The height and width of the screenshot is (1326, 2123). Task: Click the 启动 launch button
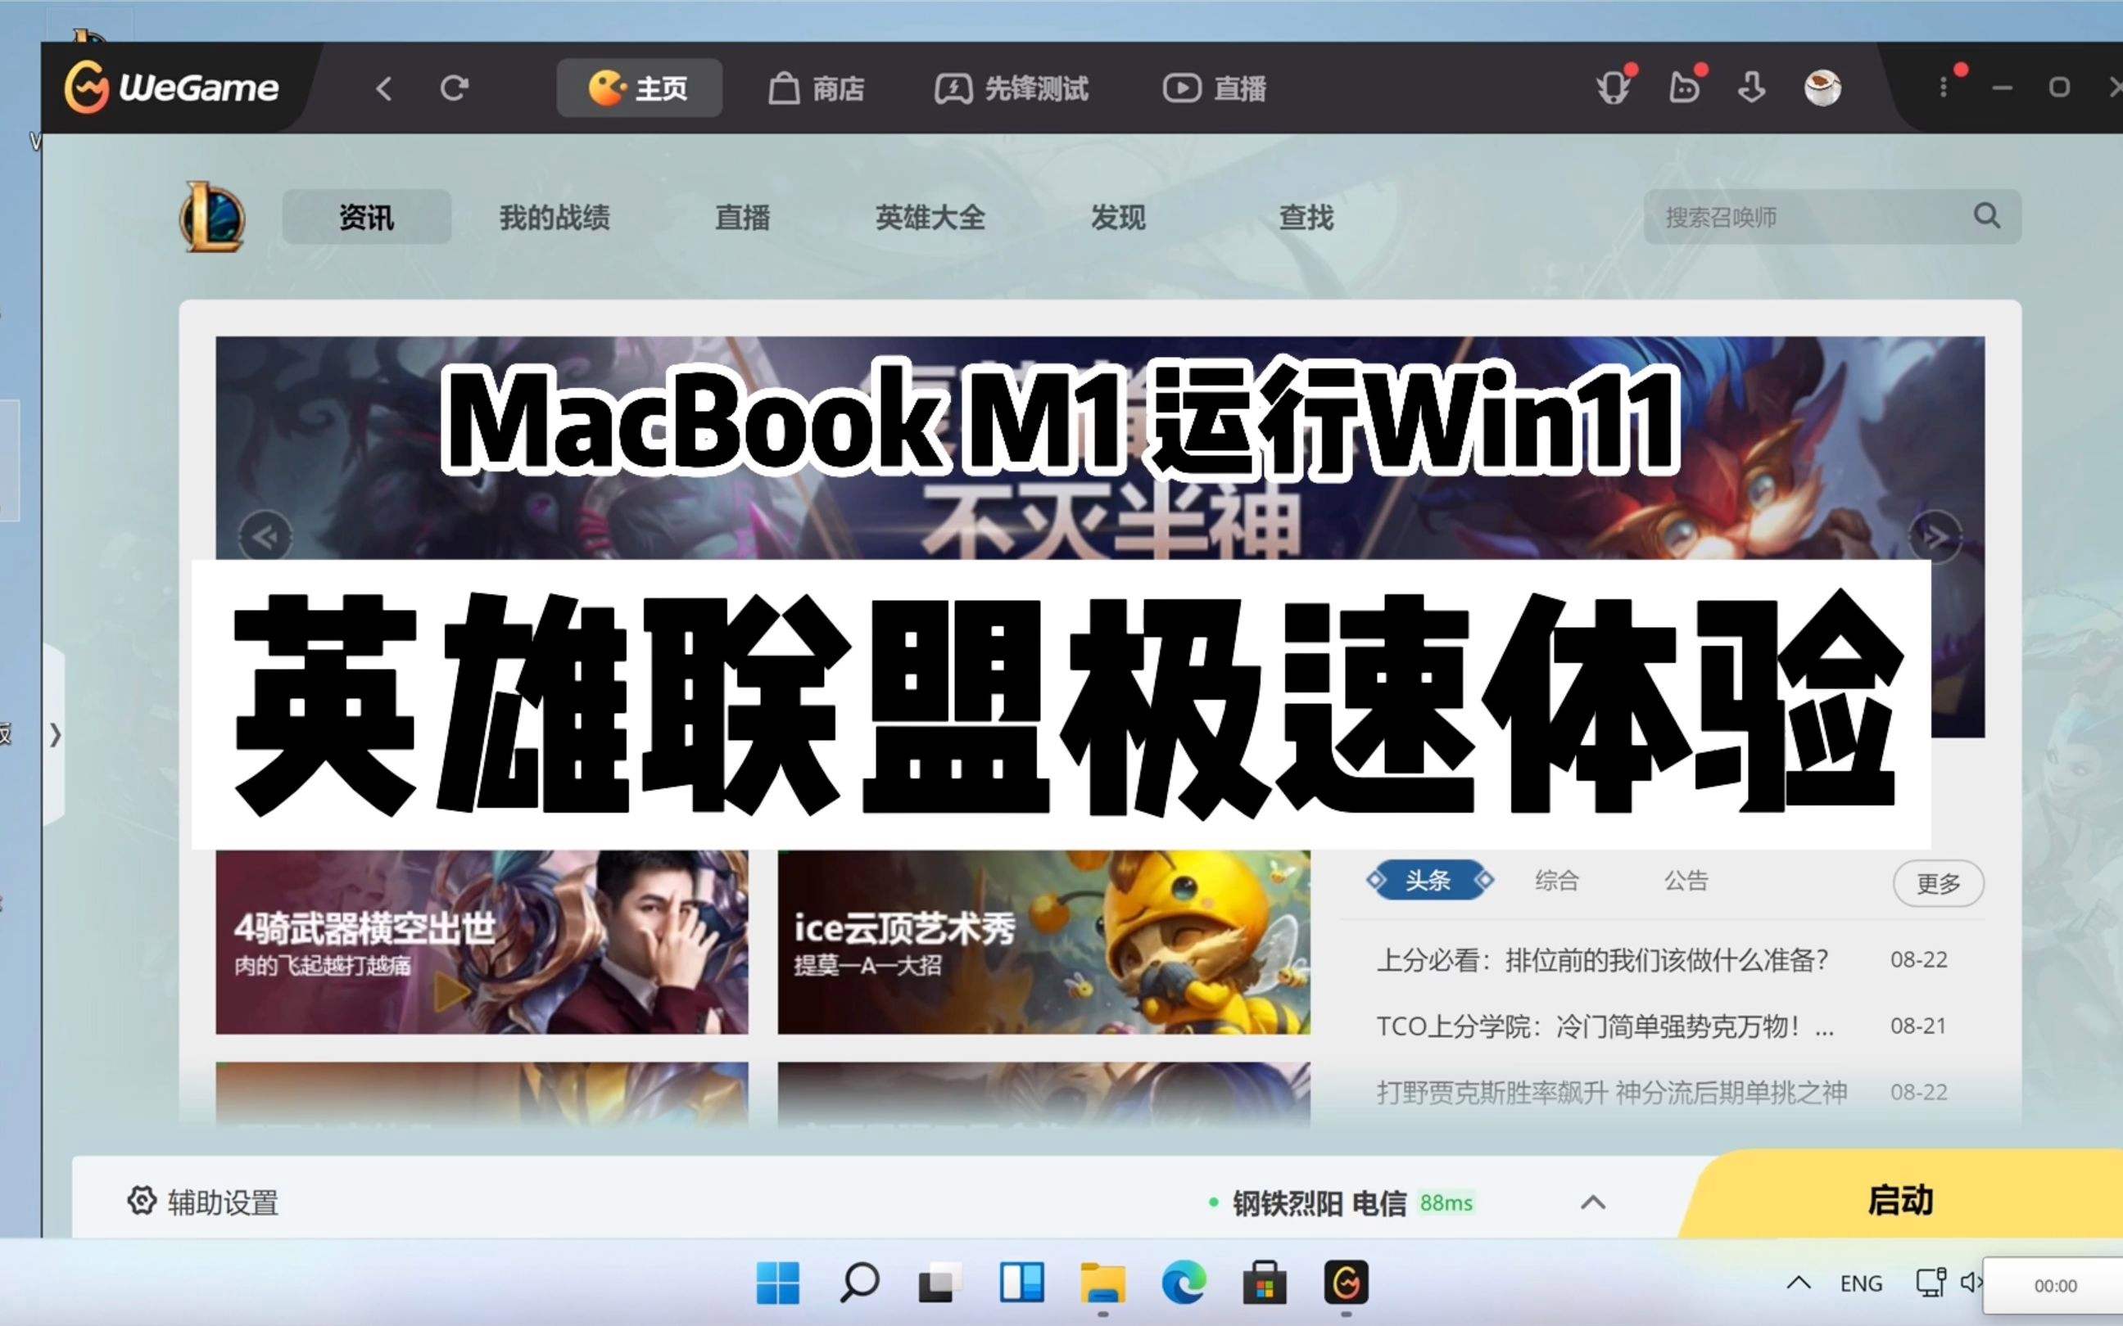coord(1900,1198)
